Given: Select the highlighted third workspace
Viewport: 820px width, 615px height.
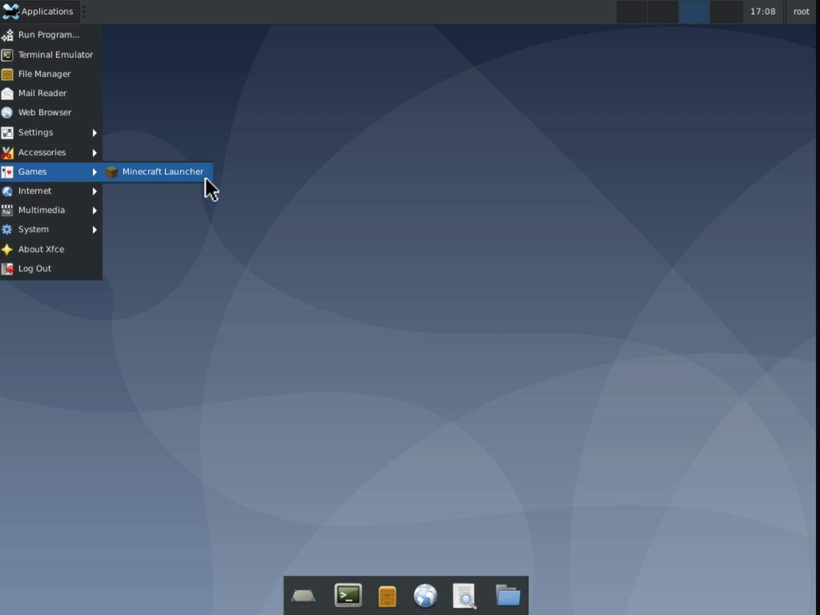Looking at the screenshot, I should pyautogui.click(x=694, y=11).
